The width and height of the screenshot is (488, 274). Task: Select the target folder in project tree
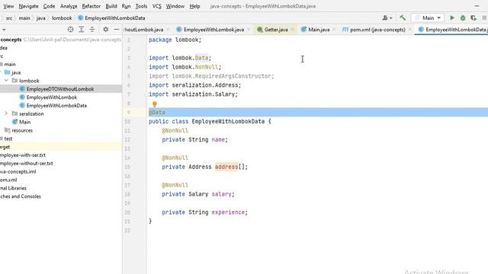pos(5,147)
